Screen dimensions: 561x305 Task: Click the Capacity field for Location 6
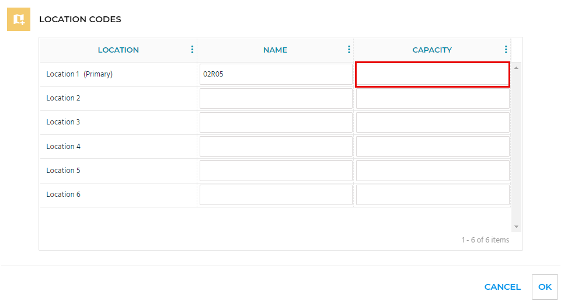[432, 195]
